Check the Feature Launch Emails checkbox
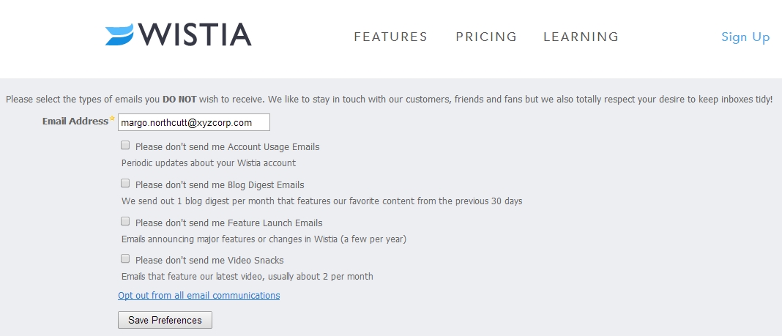782x336 pixels. [x=125, y=221]
